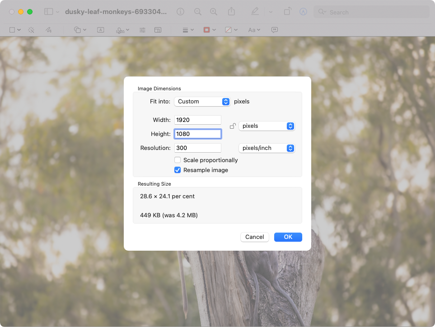Open line Shape Style menu
Screen dimensions: 435x327
188,30
